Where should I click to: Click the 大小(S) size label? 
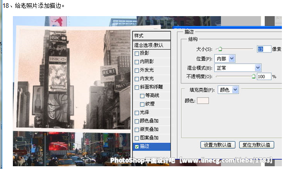point(204,49)
